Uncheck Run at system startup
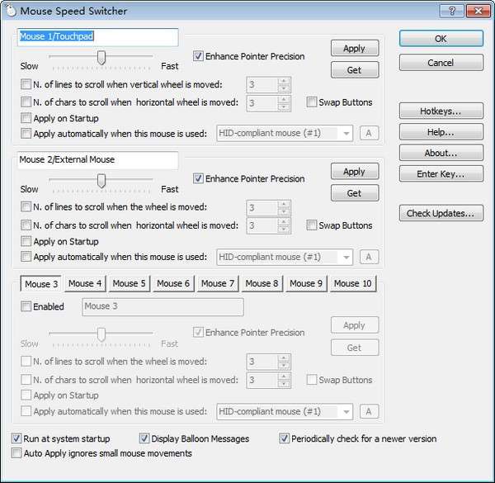The height and width of the screenshot is (483, 495). (x=16, y=438)
